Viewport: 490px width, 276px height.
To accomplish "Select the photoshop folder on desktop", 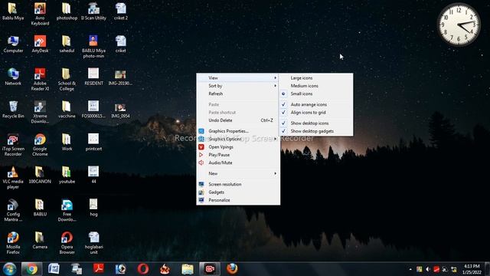I will 67,11.
